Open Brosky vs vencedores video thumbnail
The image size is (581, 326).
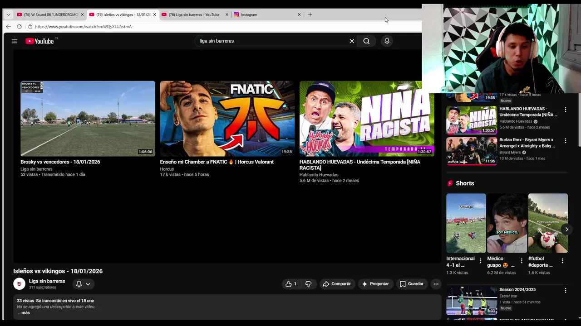pos(88,119)
